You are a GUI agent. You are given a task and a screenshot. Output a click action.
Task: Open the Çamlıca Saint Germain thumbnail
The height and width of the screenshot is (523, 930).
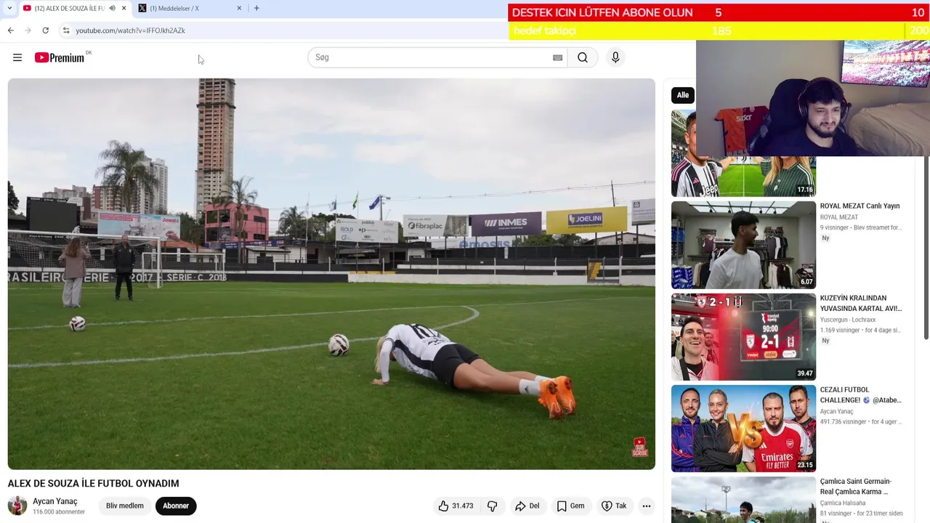click(x=743, y=500)
